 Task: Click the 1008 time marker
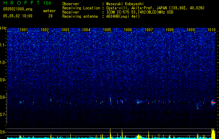170,30
